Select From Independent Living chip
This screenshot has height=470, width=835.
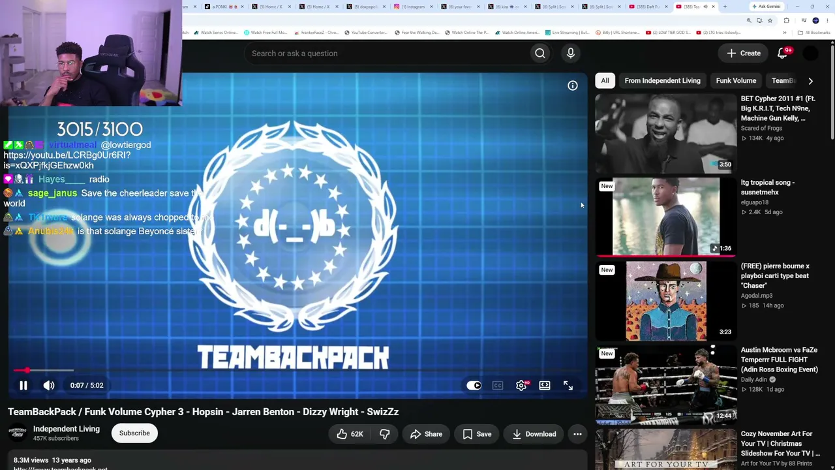pyautogui.click(x=662, y=81)
